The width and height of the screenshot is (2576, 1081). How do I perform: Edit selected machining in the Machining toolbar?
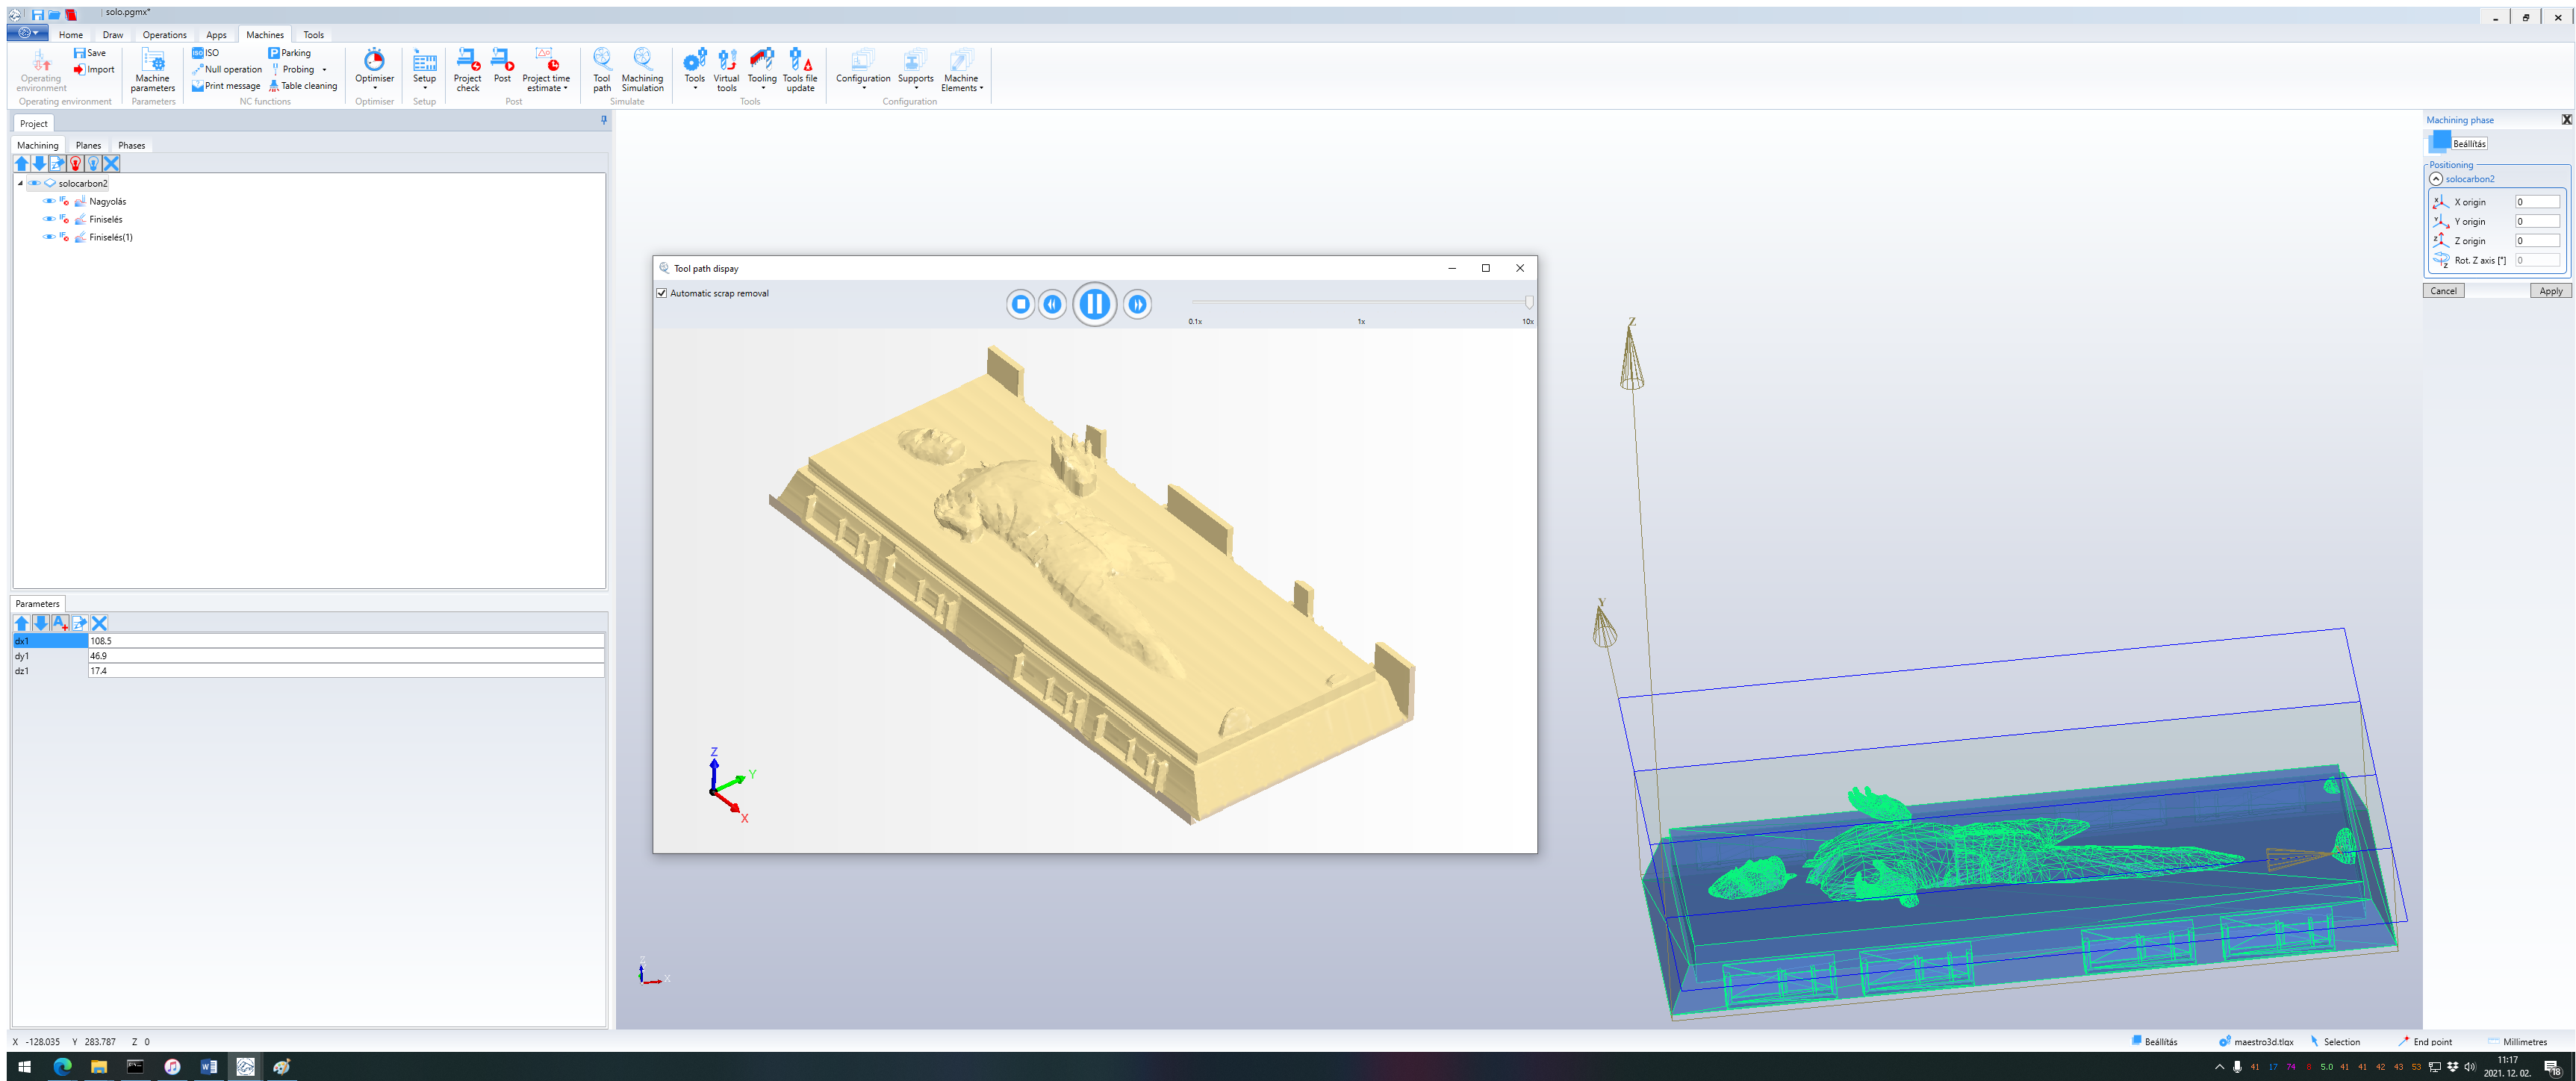[x=57, y=163]
